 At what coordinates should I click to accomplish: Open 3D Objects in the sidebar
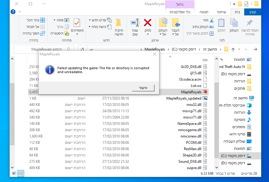[x=235, y=105]
